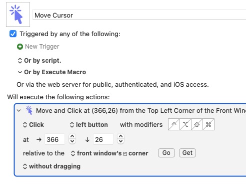The image size is (246, 188).
Task: Click the horizontal coordinate field 366
Action: [x=54, y=139]
